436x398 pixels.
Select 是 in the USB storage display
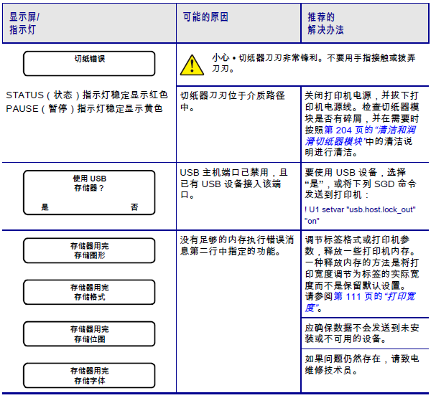point(45,207)
